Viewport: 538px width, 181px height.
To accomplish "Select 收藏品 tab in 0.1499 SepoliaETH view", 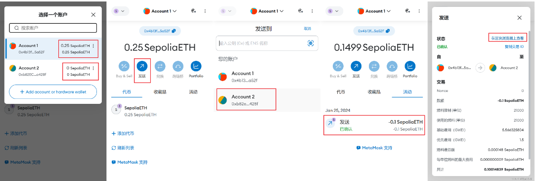I will [374, 92].
